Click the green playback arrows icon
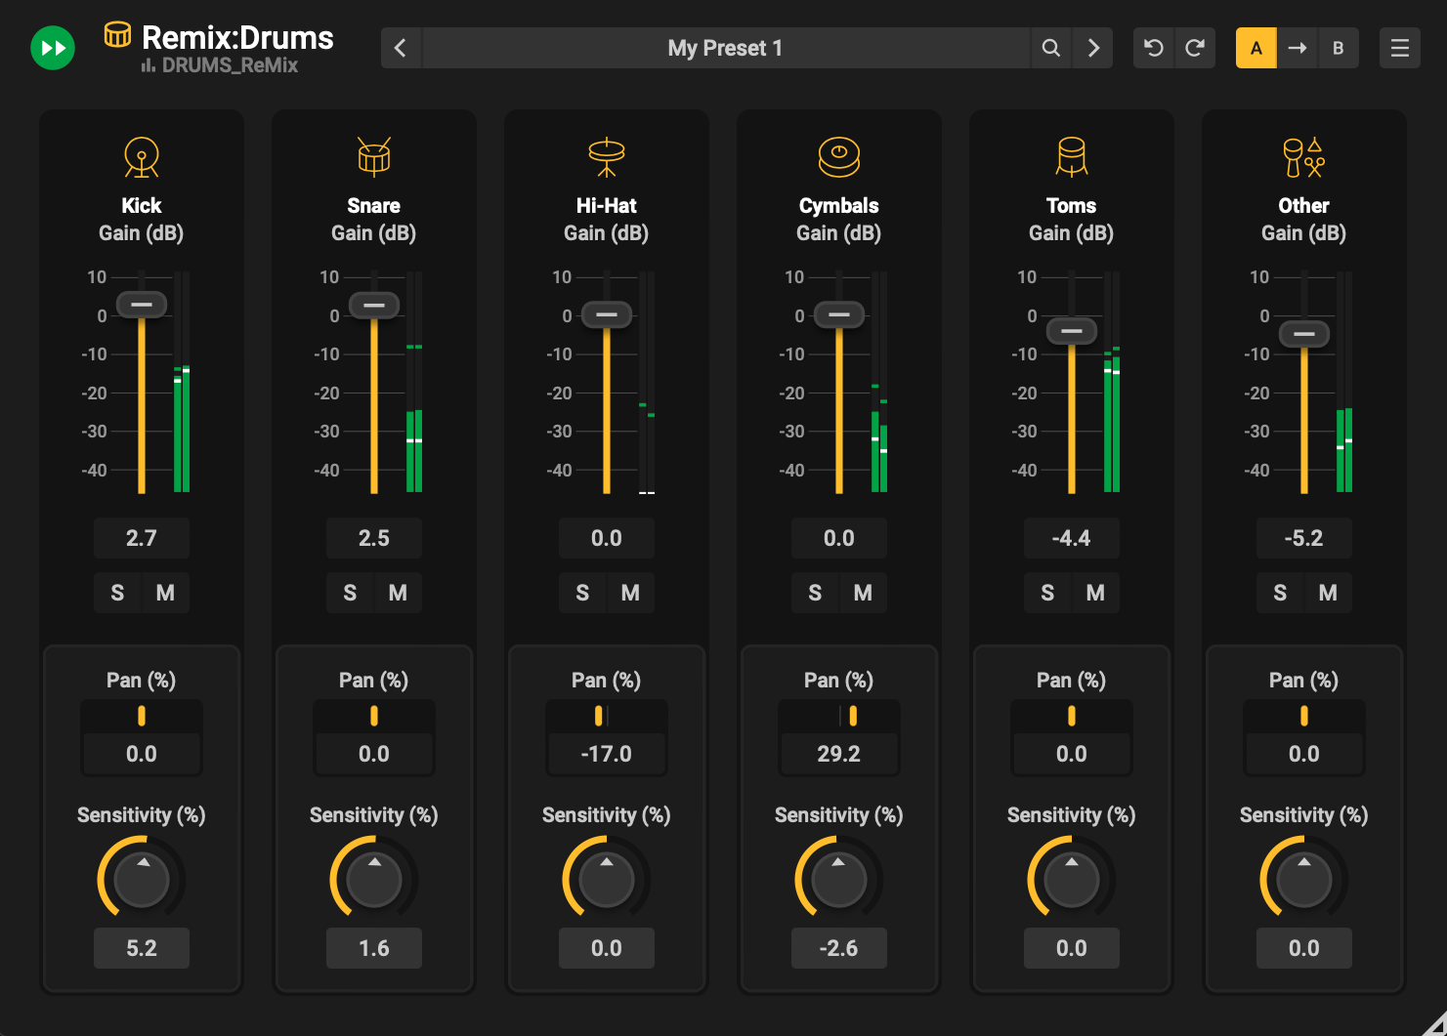Image resolution: width=1447 pixels, height=1036 pixels. pyautogui.click(x=53, y=47)
